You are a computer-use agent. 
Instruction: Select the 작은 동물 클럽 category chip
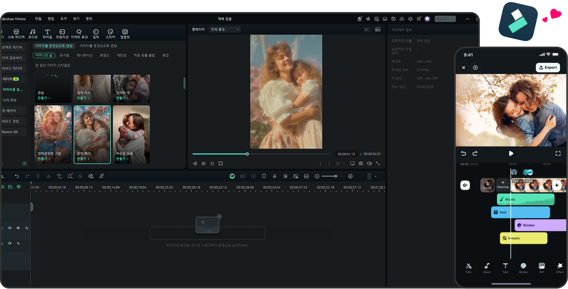[144, 55]
